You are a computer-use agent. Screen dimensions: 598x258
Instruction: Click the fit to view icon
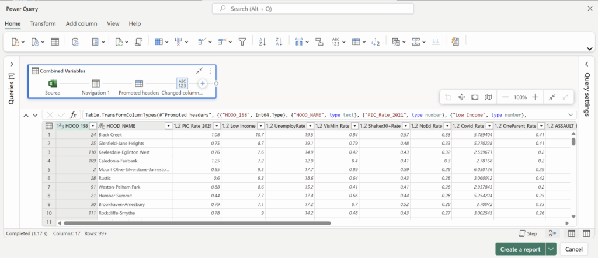475,97
